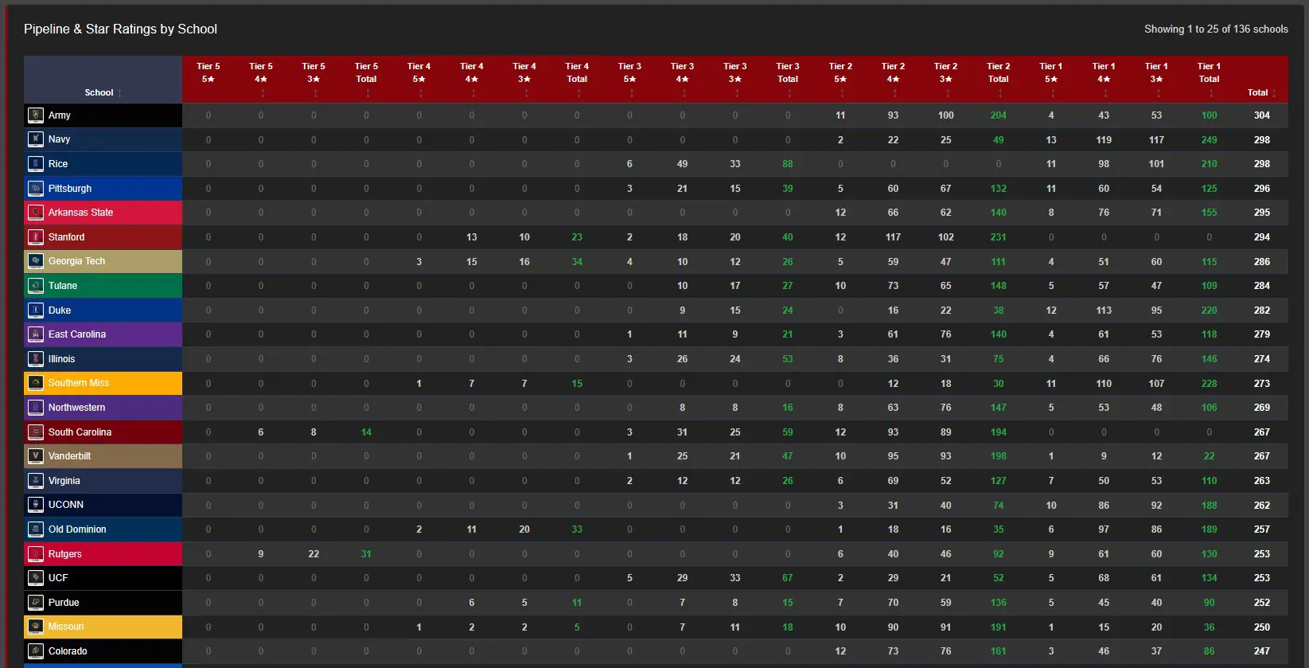Viewport: 1309px width, 668px height.
Task: Click the Army team logo icon
Action: pos(36,115)
